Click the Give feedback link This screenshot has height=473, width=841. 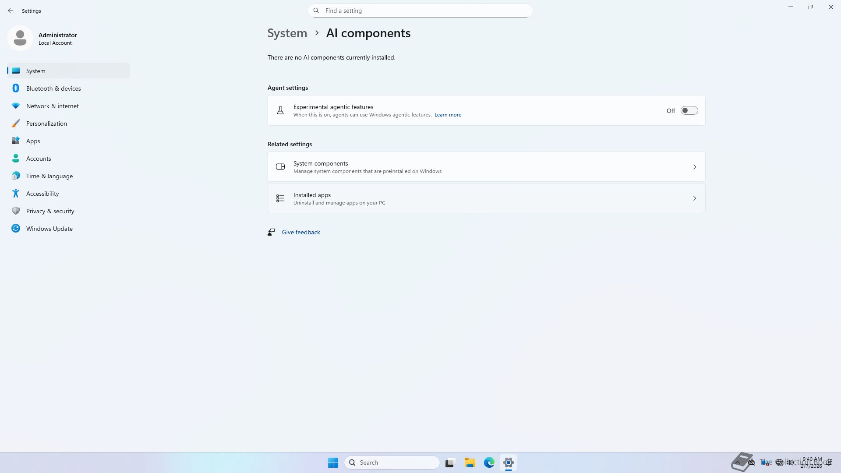(x=300, y=232)
